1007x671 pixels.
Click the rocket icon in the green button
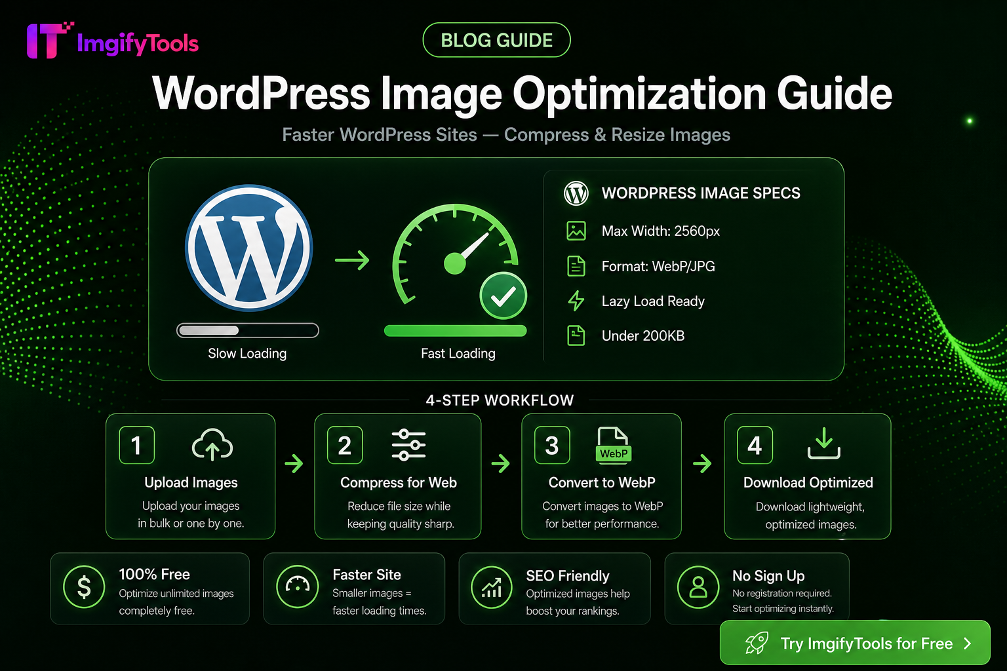(x=756, y=643)
